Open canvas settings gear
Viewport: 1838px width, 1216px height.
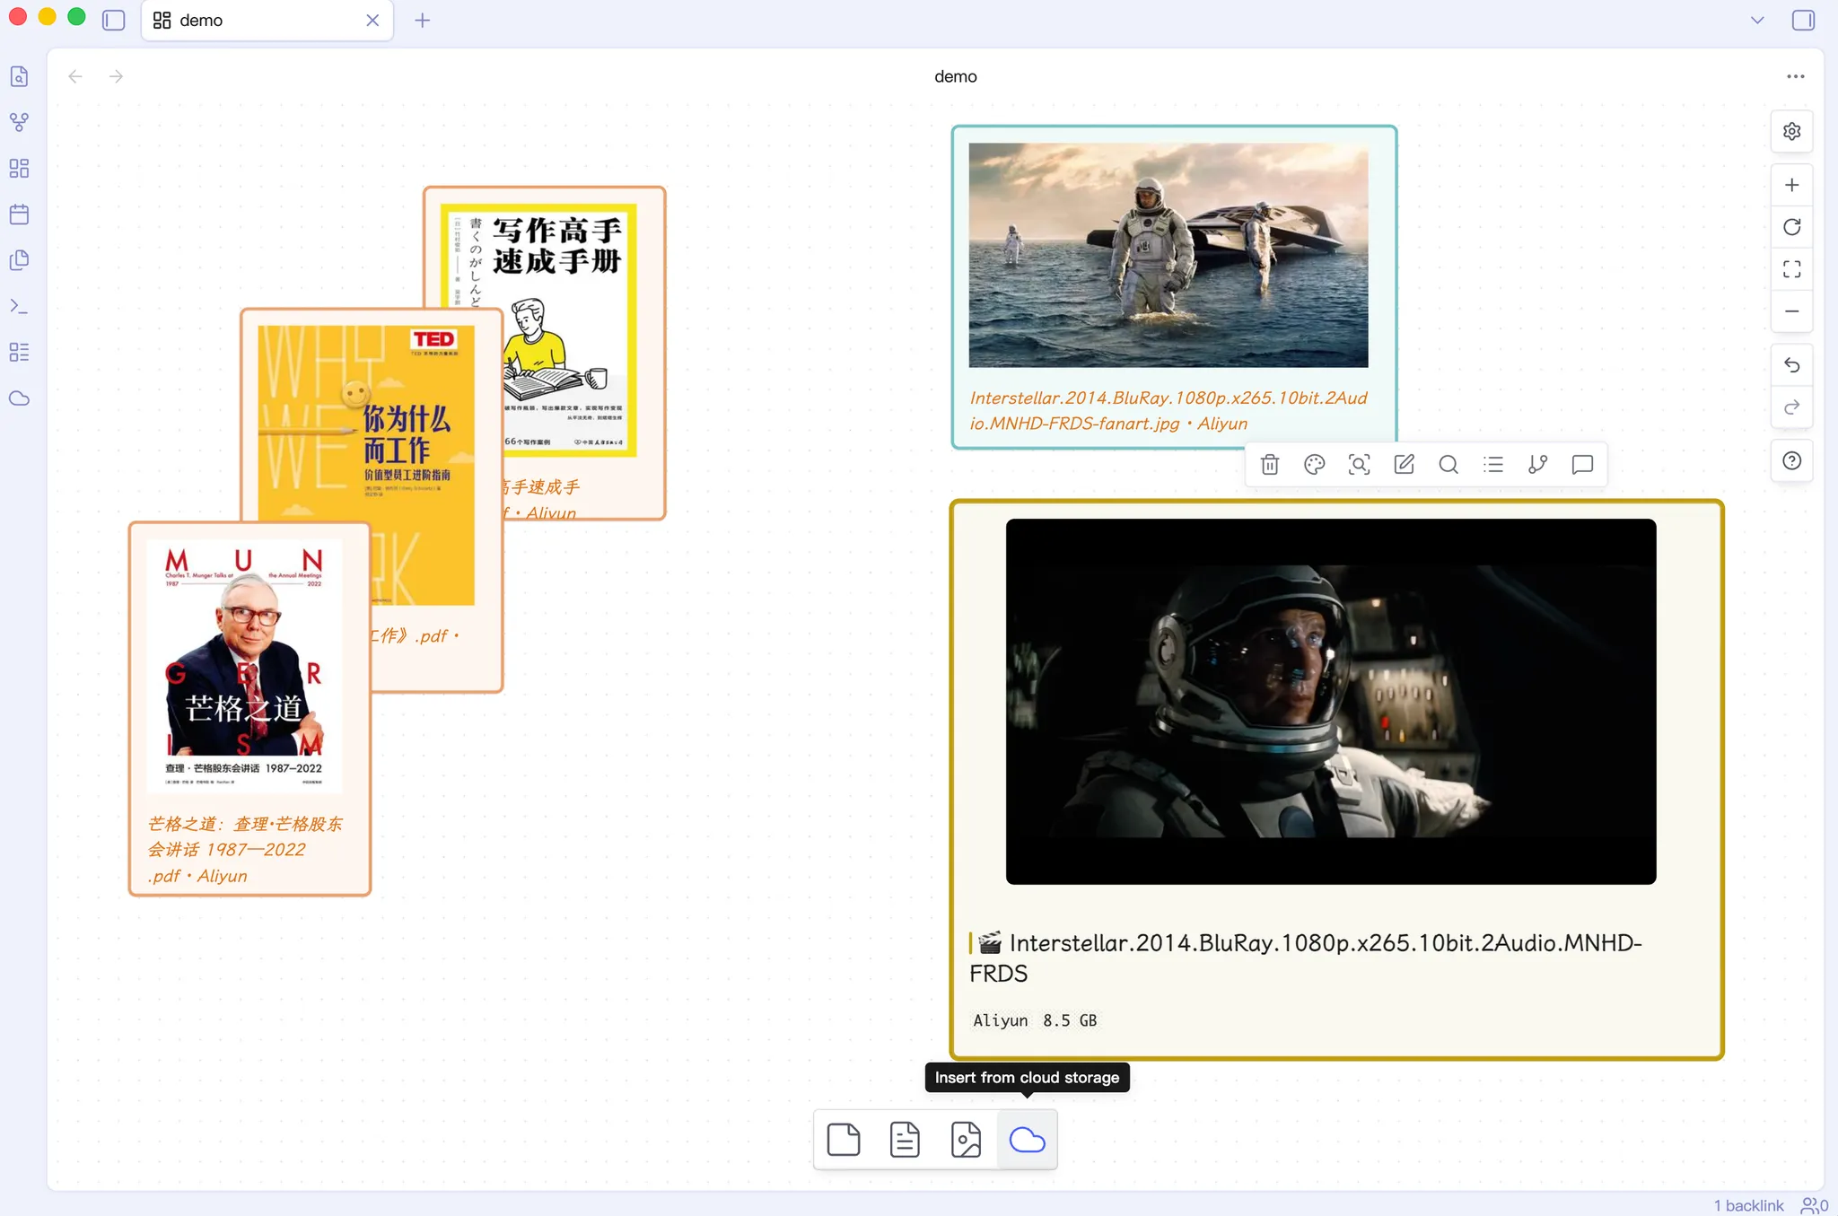1791,131
